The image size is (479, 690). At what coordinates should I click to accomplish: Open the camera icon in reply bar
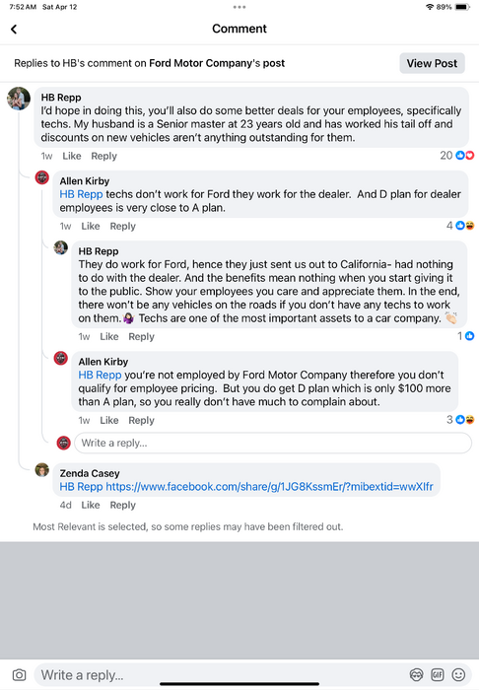pyautogui.click(x=19, y=674)
